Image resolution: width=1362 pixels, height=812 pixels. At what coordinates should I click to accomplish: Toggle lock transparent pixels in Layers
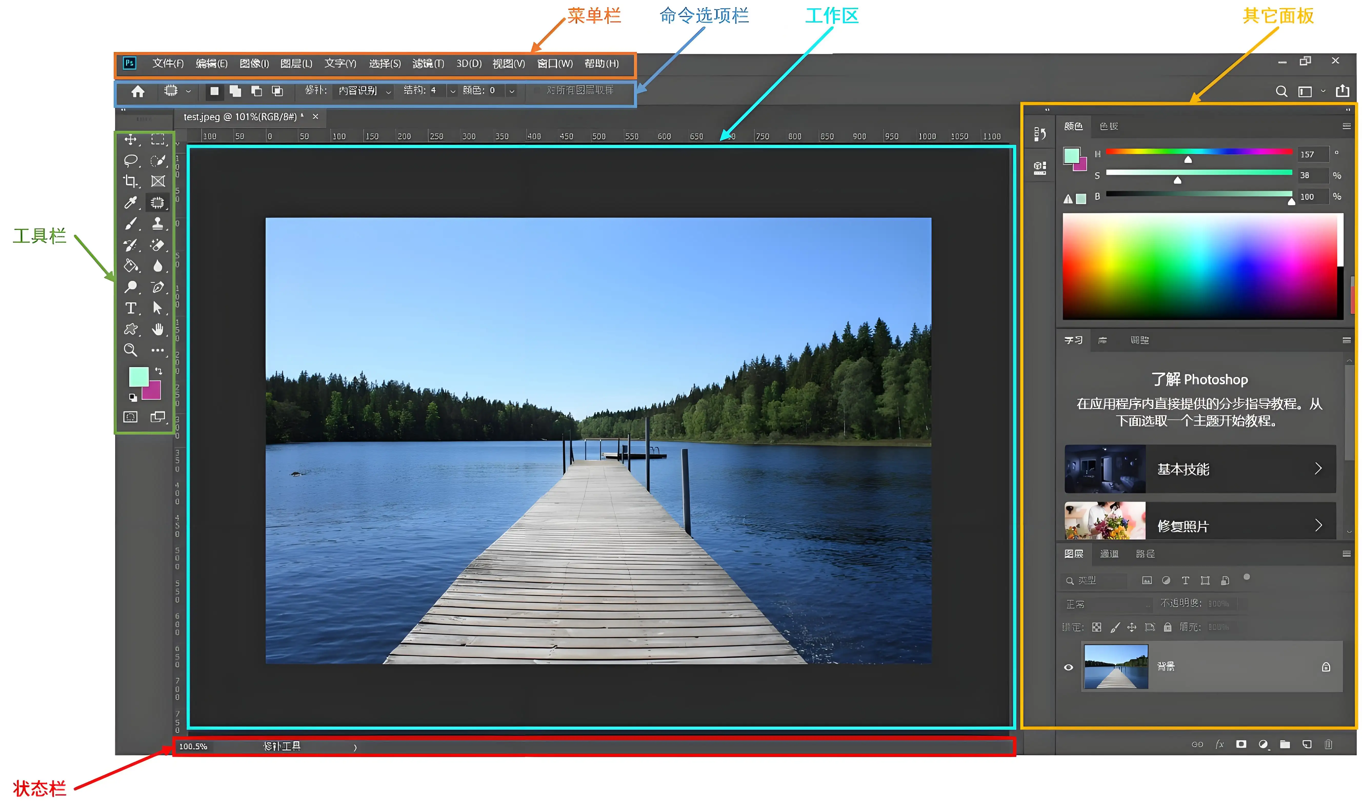[1096, 627]
